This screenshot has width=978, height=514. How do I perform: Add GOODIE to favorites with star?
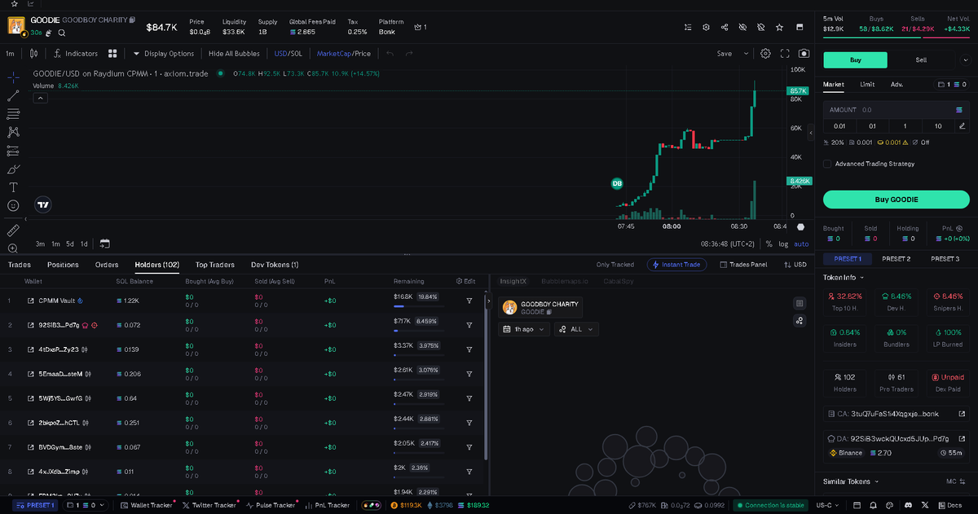(x=779, y=27)
